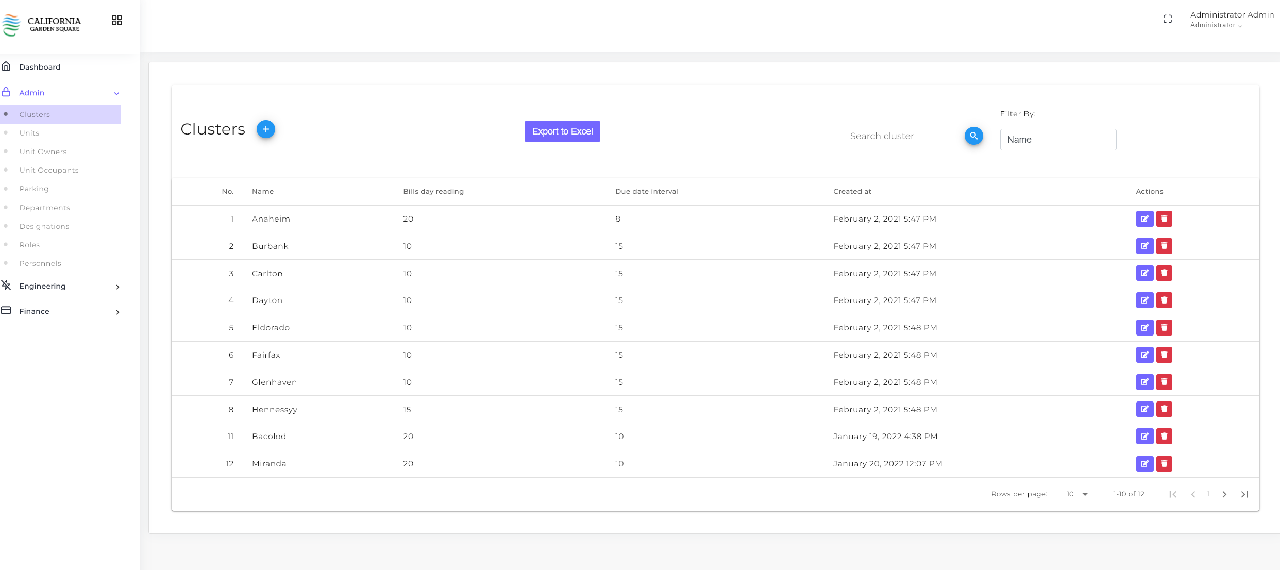
Task: Click Export to Excel button
Action: (x=562, y=131)
